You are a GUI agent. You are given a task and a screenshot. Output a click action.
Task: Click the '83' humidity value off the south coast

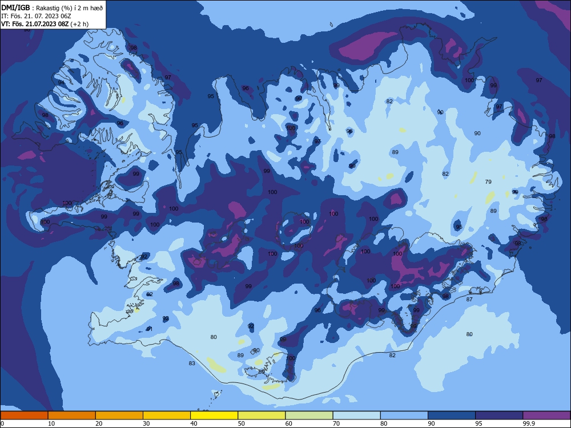[x=192, y=363]
